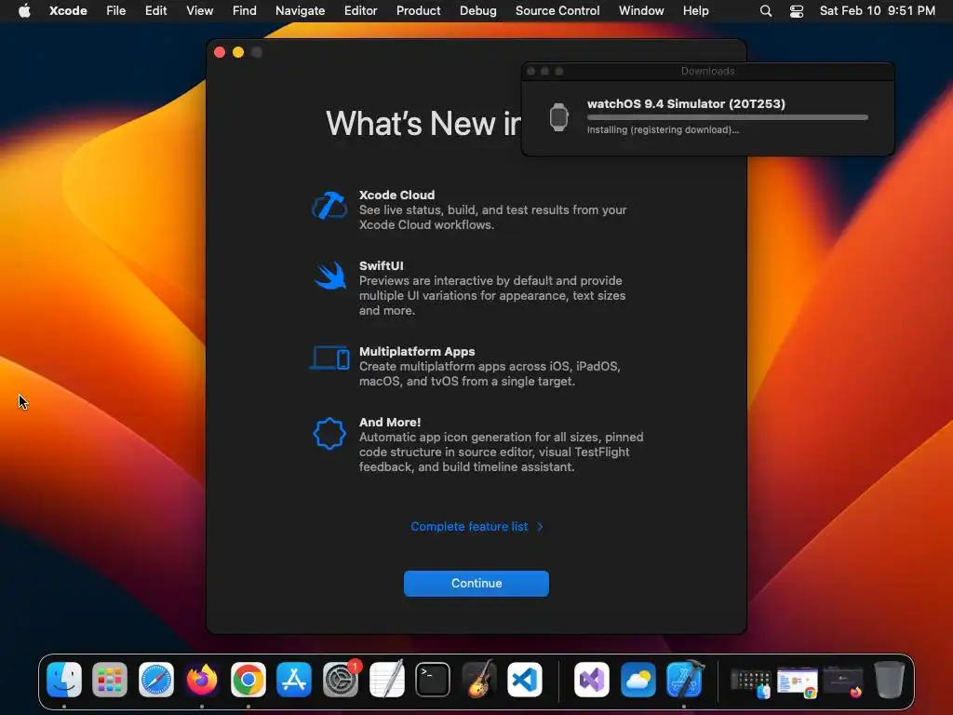This screenshot has width=953, height=715.
Task: Open TextEdit from the Dock
Action: [x=386, y=679]
